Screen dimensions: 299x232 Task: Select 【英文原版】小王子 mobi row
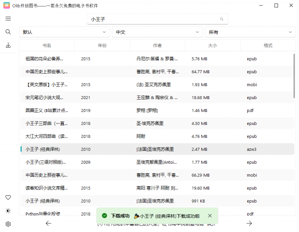click(x=157, y=85)
